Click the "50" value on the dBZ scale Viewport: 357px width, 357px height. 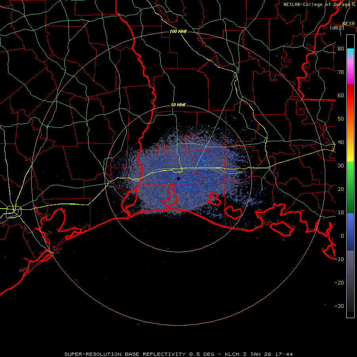pyautogui.click(x=341, y=119)
